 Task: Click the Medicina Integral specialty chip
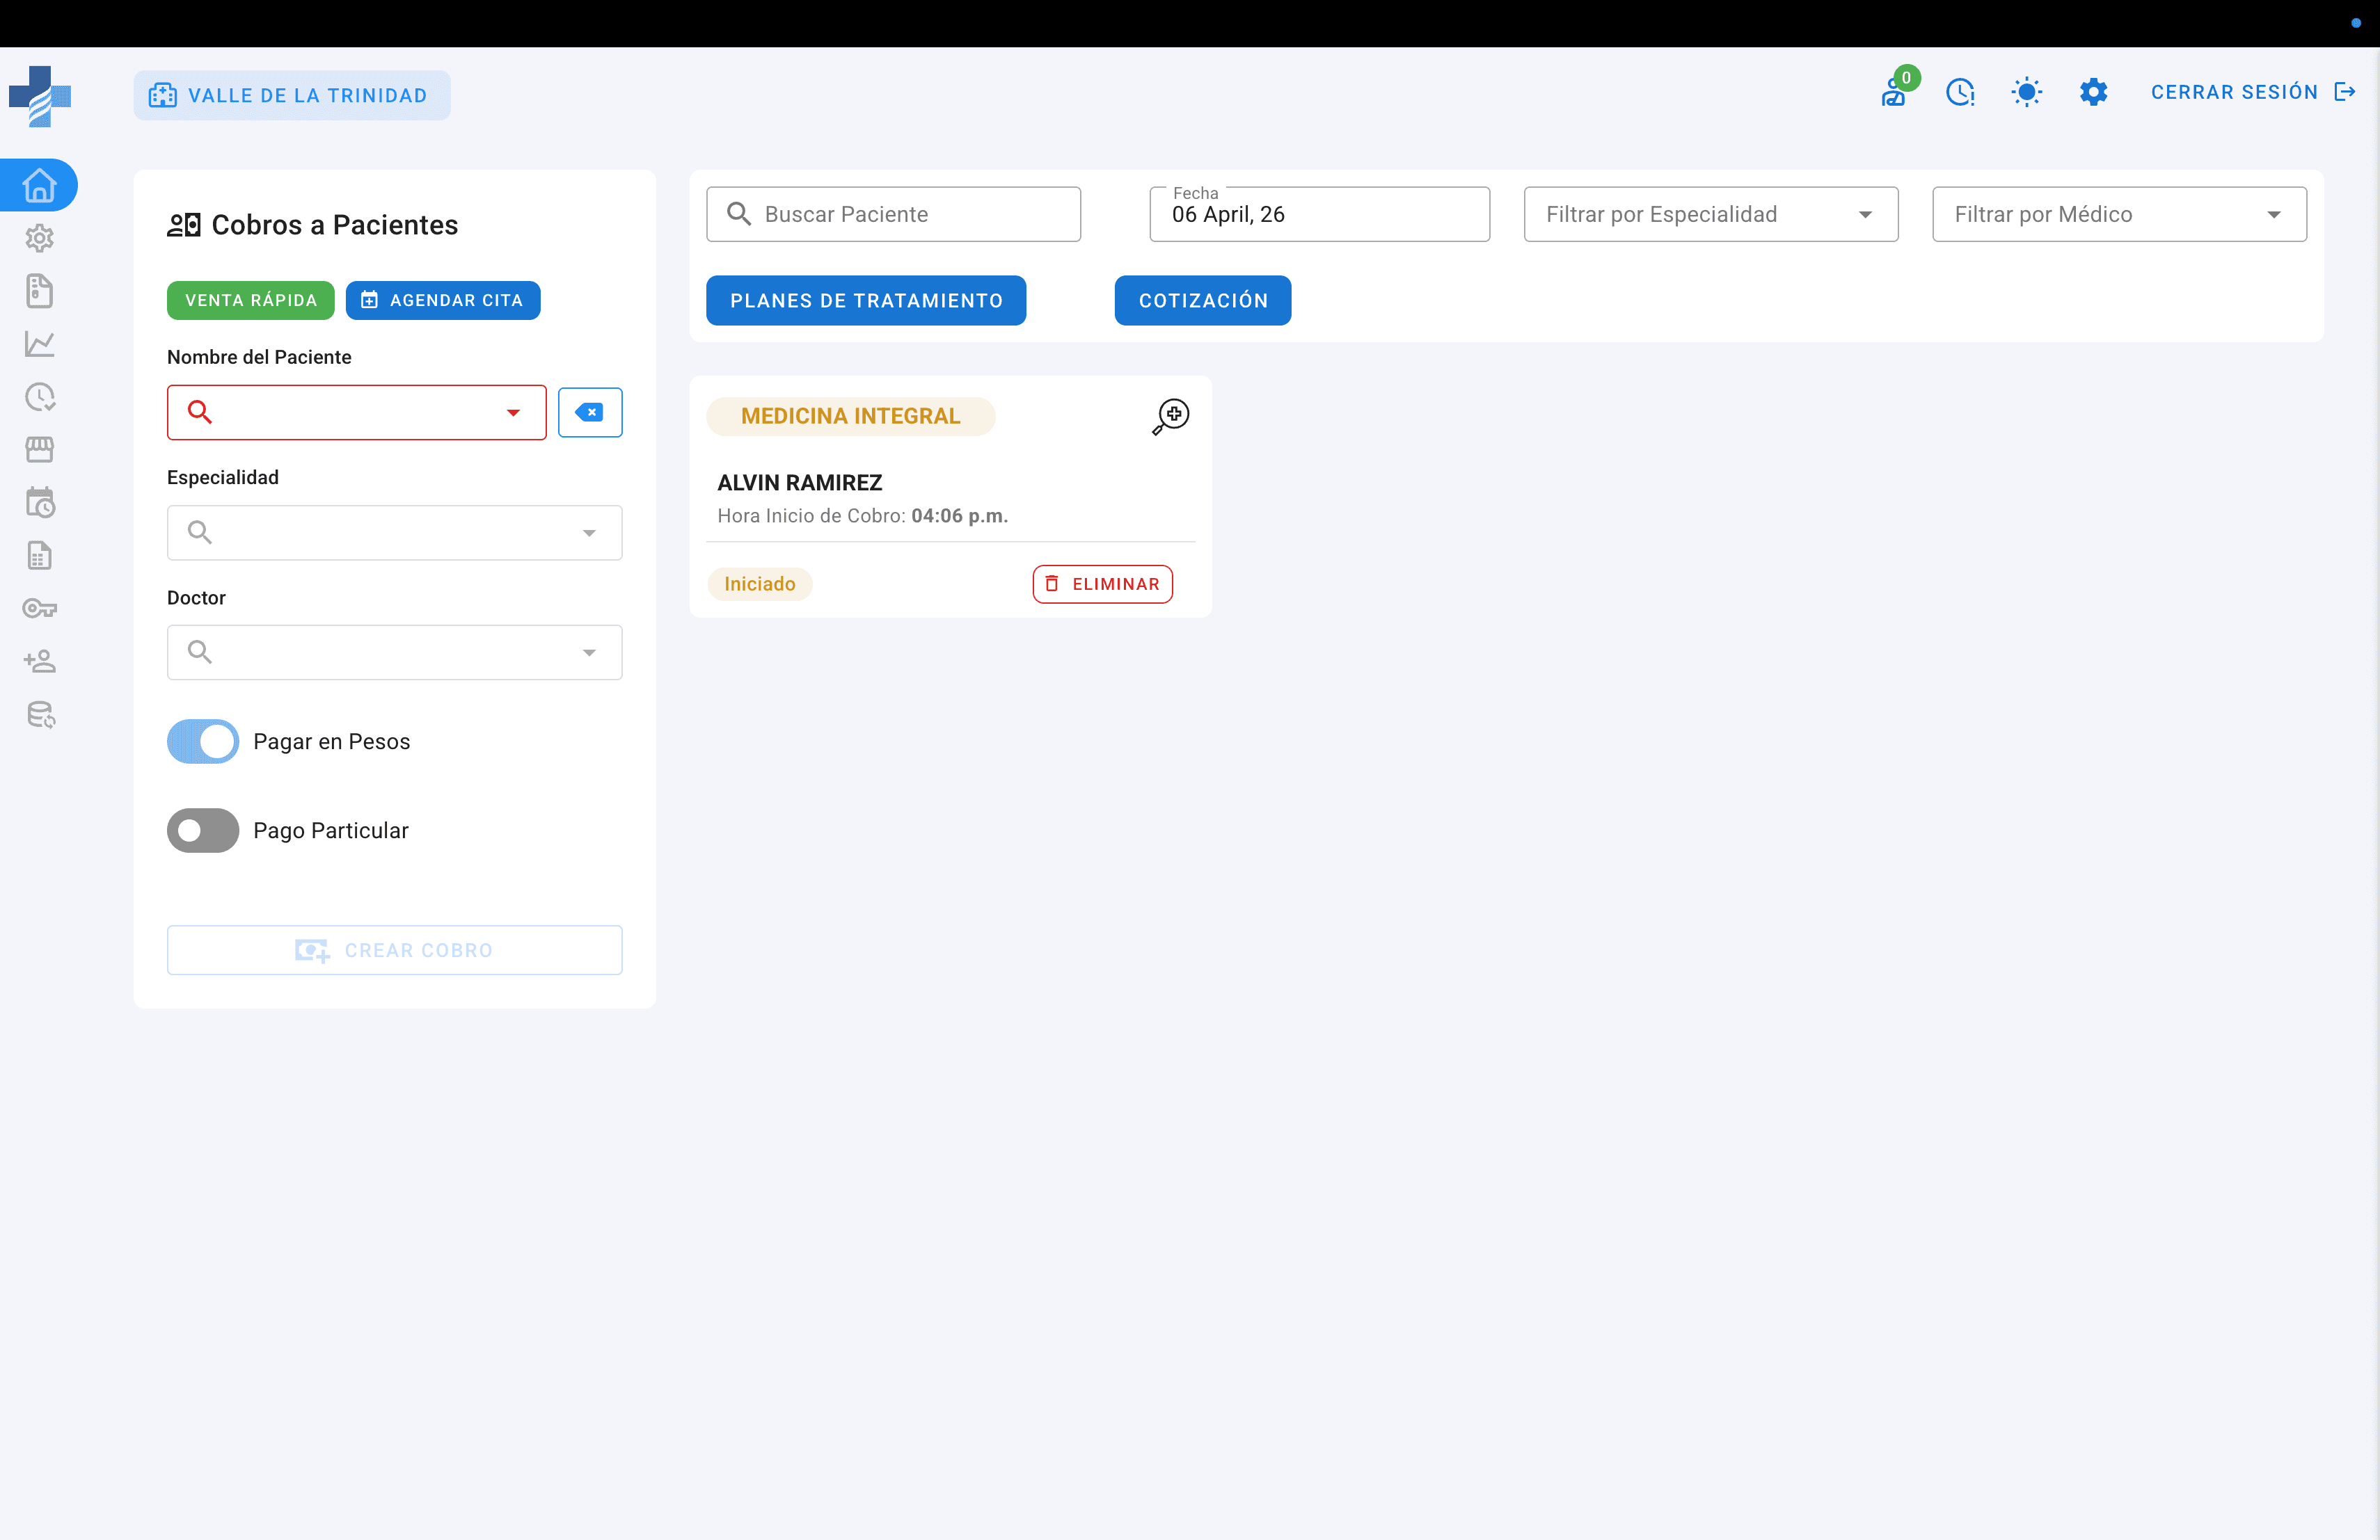(851, 417)
